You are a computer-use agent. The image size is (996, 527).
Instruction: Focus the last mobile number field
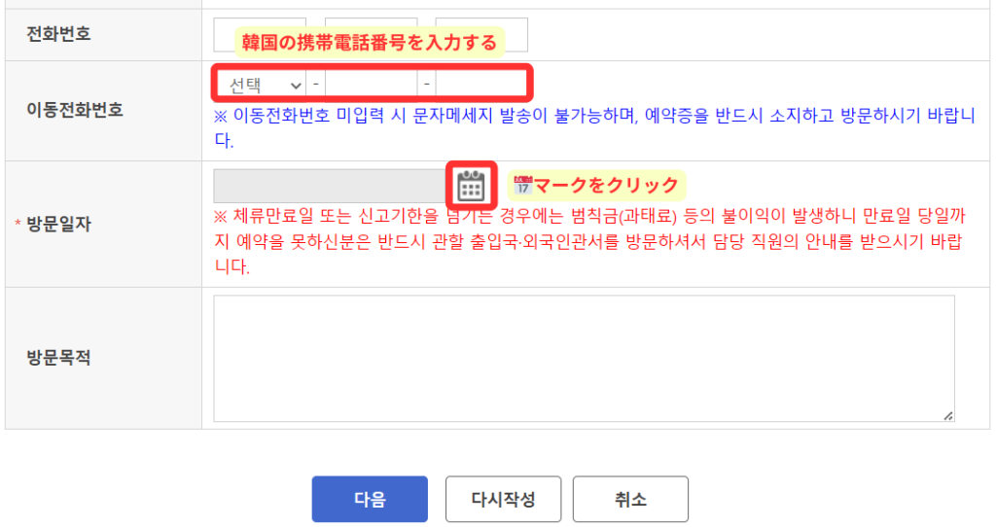pyautogui.click(x=480, y=85)
